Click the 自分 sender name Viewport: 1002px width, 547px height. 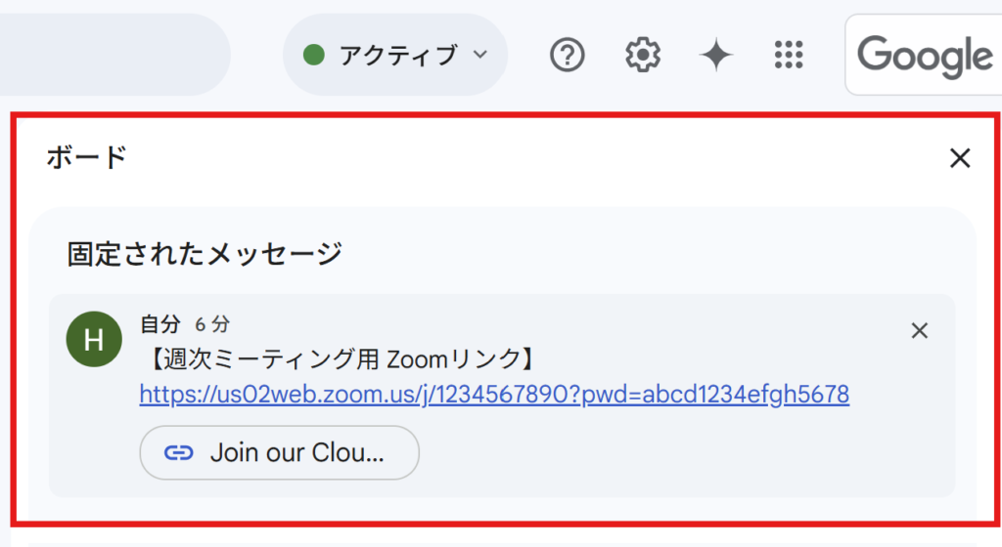(x=160, y=324)
